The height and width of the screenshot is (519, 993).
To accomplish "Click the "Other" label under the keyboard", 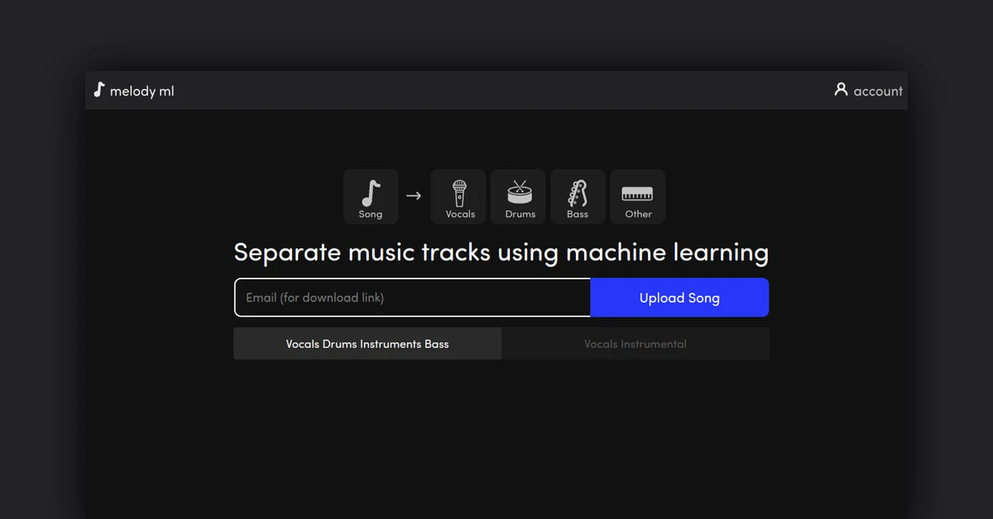I will [x=638, y=214].
